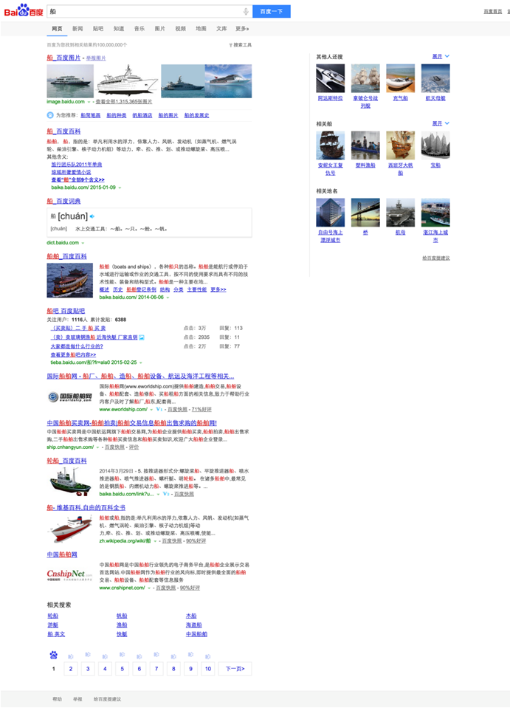The width and height of the screenshot is (510, 708).
Task: Open the line-drawing yacht thumbnail
Action: point(127,80)
